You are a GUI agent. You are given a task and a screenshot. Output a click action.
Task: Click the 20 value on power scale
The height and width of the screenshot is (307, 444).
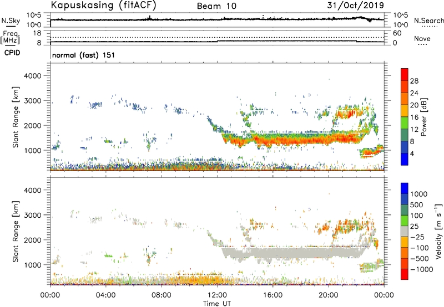point(414,105)
